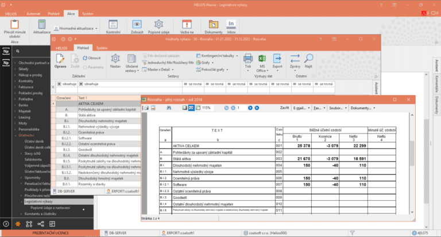Screen dimensions: 441x237
Task: Go to first page in preview
Action: [x=226, y=108]
